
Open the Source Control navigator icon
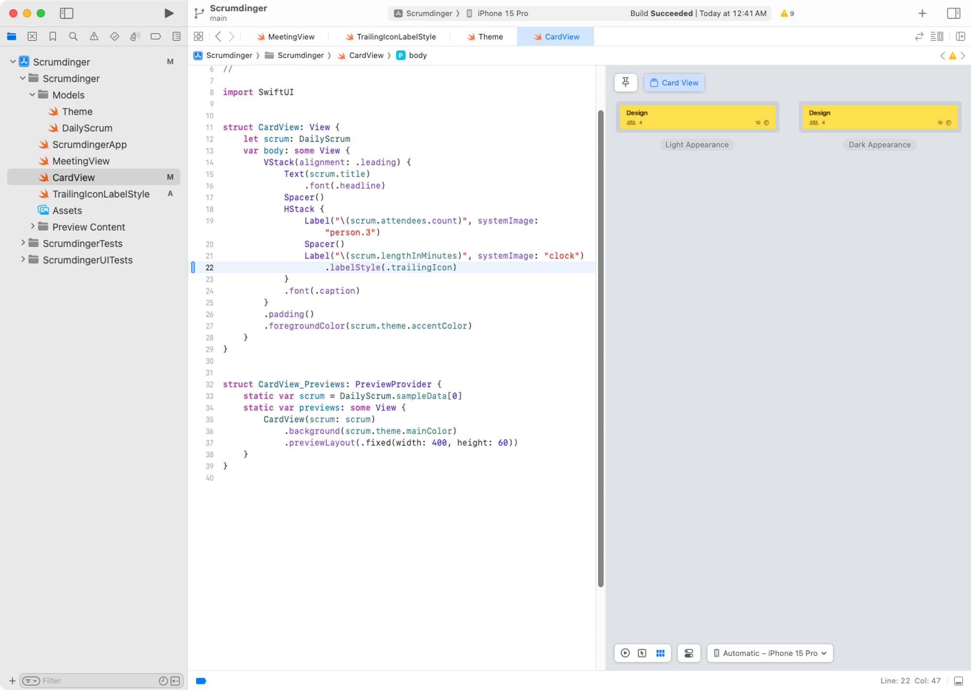click(x=32, y=36)
